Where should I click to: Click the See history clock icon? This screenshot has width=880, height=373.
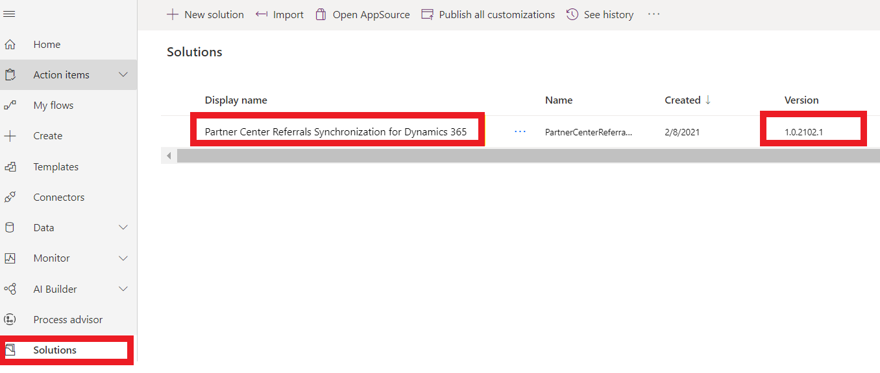pyautogui.click(x=572, y=15)
